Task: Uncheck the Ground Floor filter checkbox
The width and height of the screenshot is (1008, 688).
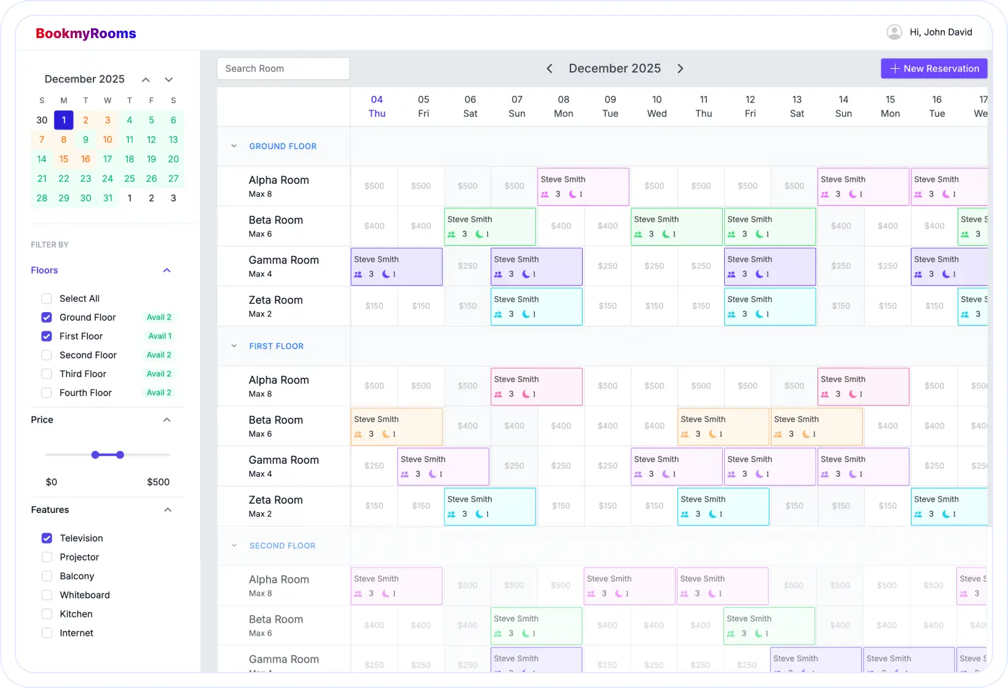Action: pyautogui.click(x=47, y=318)
